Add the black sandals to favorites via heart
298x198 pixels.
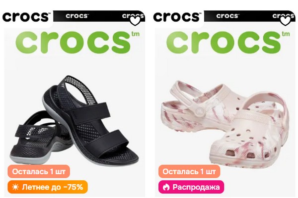pyautogui.click(x=135, y=21)
